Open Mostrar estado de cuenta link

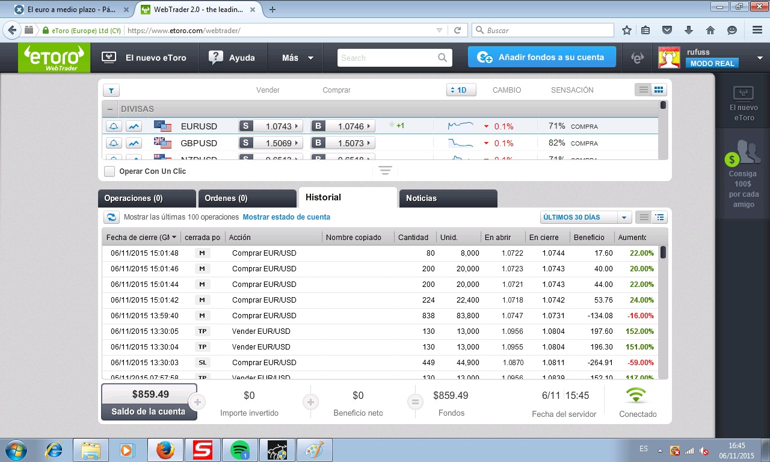click(286, 217)
